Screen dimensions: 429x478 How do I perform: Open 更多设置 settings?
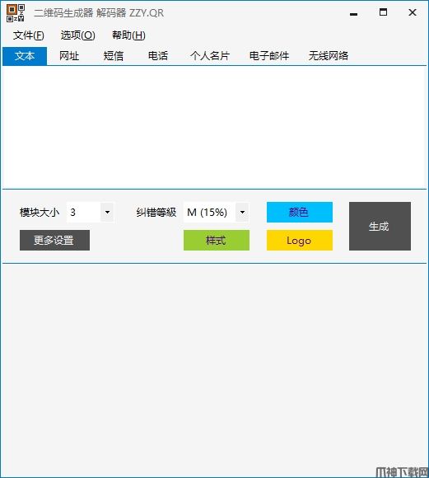click(54, 241)
